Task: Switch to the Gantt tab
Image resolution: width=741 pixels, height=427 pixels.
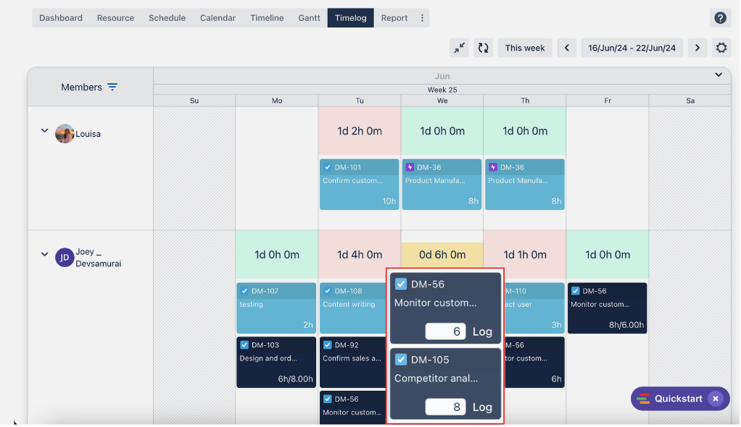Action: (x=309, y=18)
